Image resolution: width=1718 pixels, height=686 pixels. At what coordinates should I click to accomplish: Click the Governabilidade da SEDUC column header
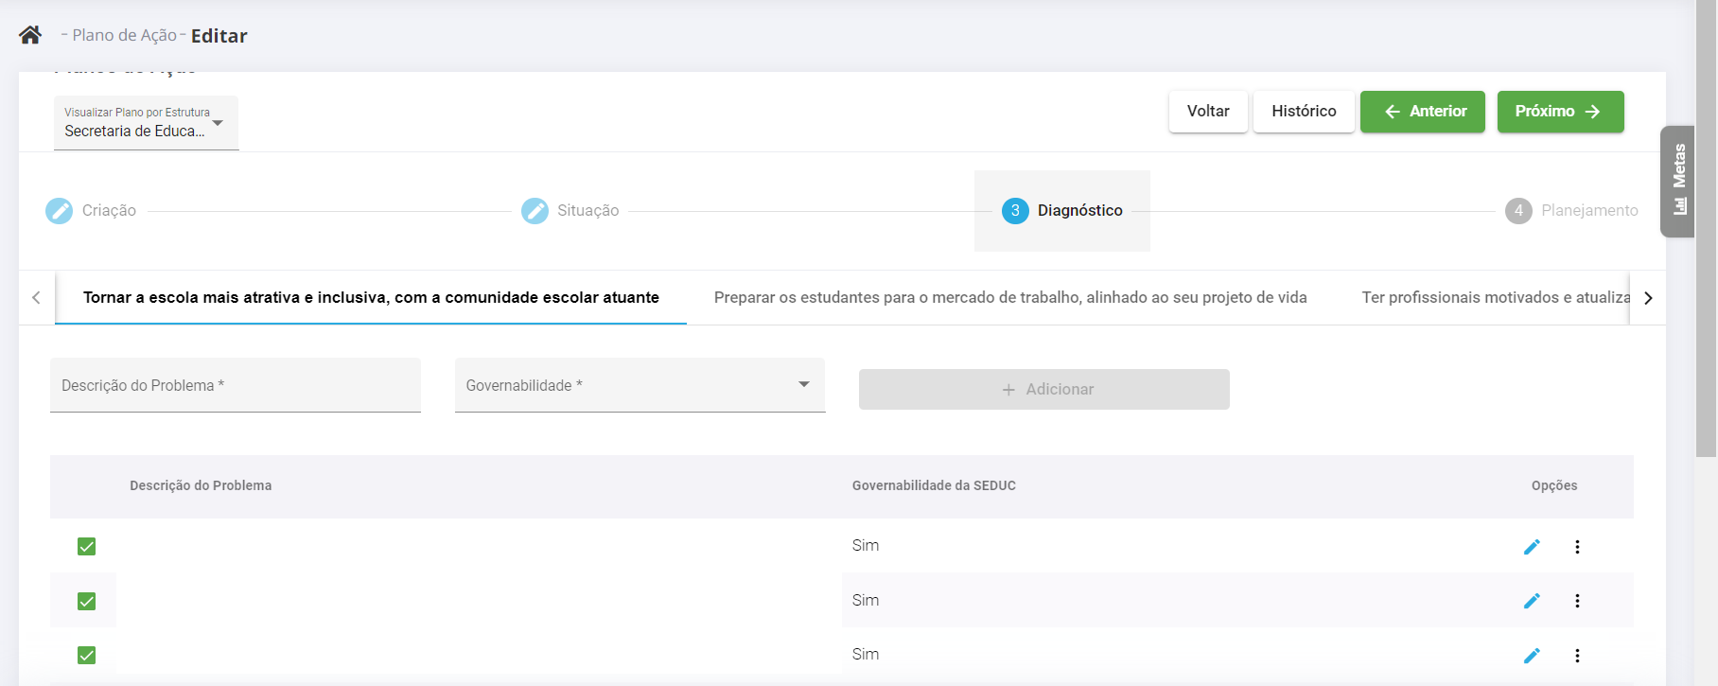pyautogui.click(x=934, y=485)
